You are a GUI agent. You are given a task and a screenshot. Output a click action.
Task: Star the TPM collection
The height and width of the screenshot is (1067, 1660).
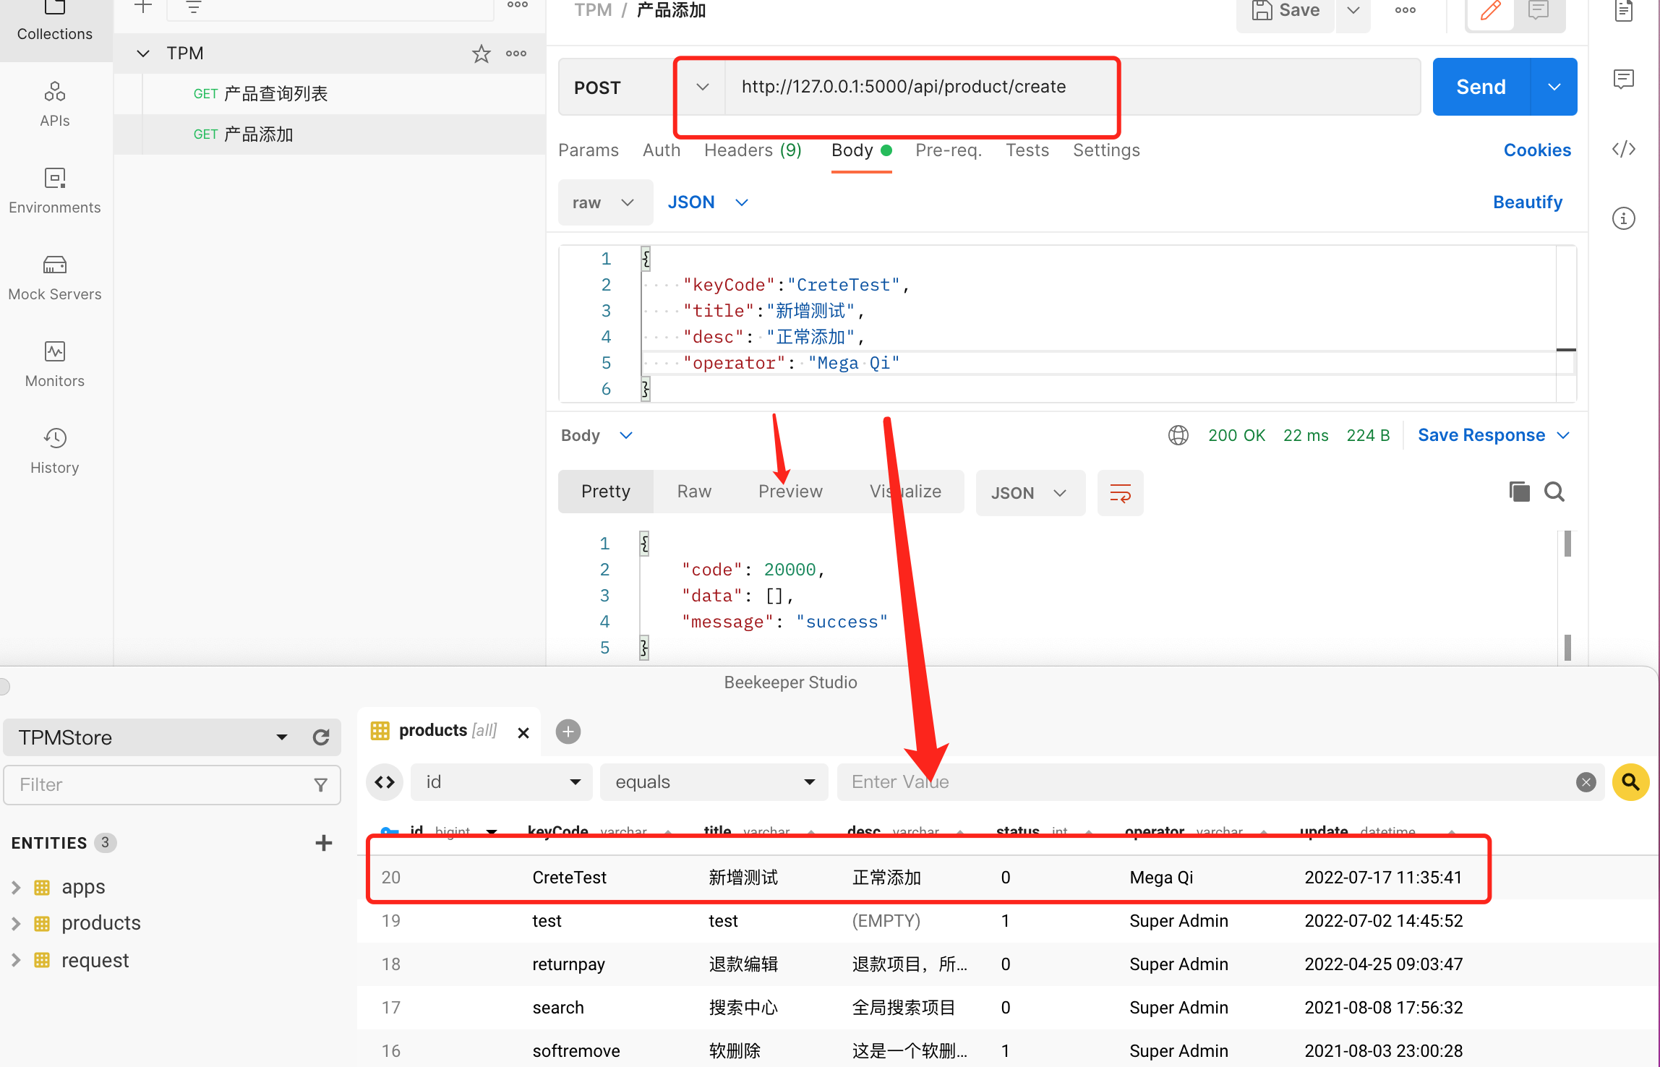[481, 53]
